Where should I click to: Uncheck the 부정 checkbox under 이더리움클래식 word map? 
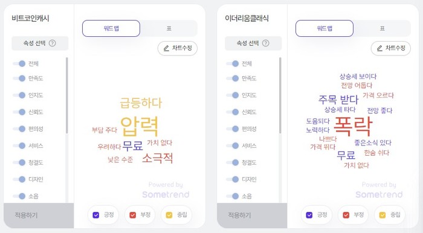click(346, 215)
